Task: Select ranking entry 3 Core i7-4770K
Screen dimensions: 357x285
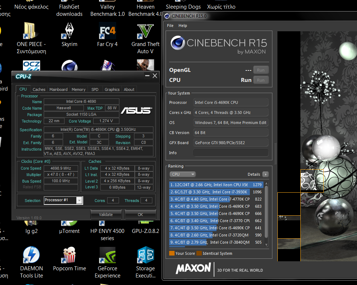Action: [216, 199]
